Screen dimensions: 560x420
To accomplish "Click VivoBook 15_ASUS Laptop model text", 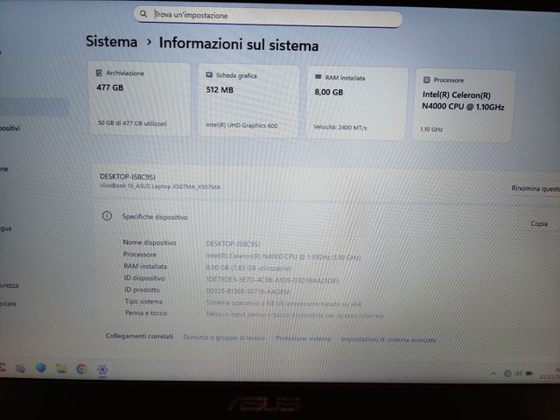I will 160,186.
